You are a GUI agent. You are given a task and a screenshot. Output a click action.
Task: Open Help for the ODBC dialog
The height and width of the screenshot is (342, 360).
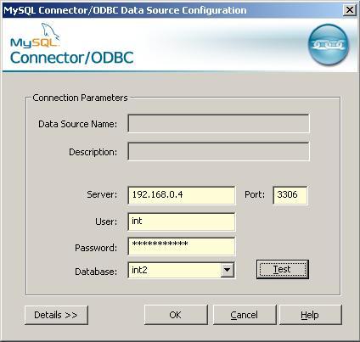[310, 315]
